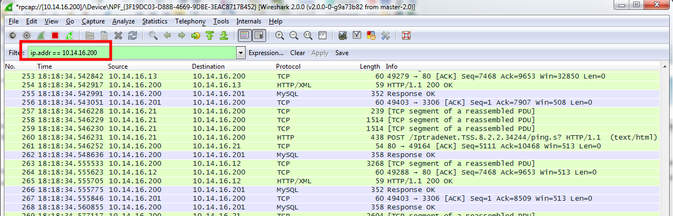Start a new live capture (shark fin icon)

point(40,36)
